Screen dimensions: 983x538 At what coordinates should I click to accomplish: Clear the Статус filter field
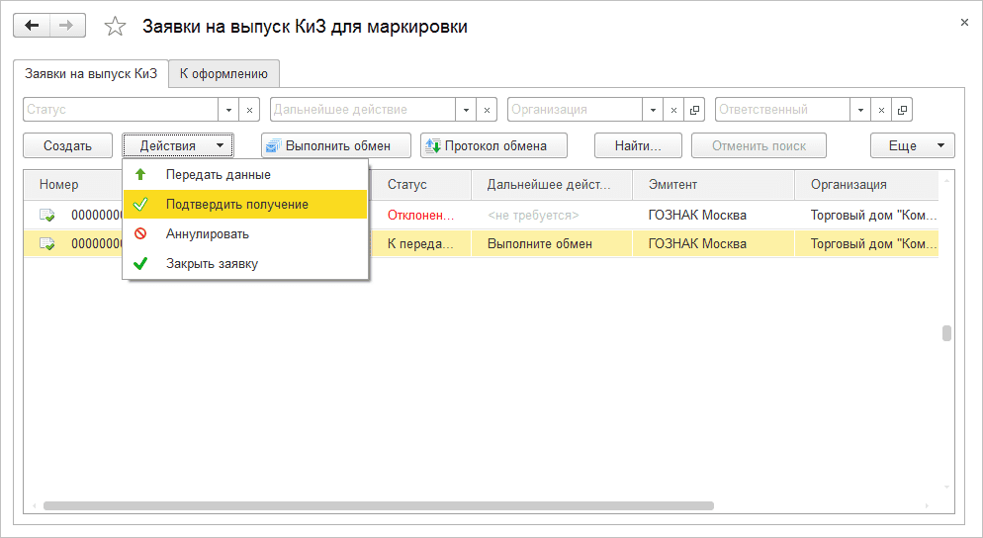pos(250,110)
